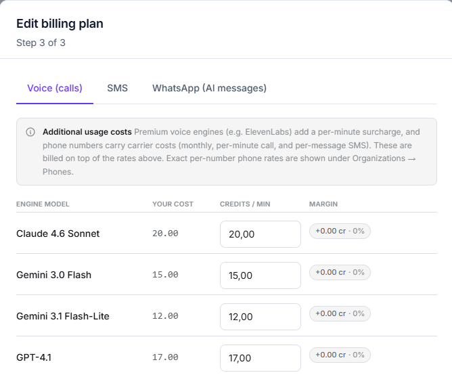The height and width of the screenshot is (377, 452).
Task: Edit credits per minute for Gemini 3.1 Flash-Lite
Action: coord(261,317)
